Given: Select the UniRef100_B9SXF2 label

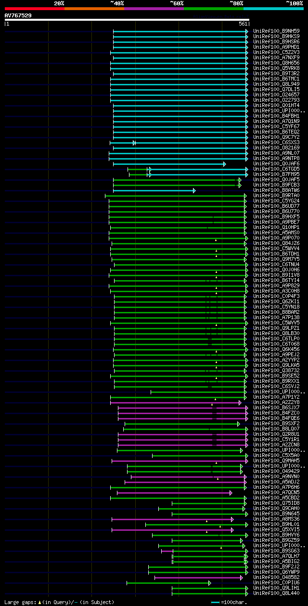Looking at the screenshot, I should pyautogui.click(x=276, y=423).
